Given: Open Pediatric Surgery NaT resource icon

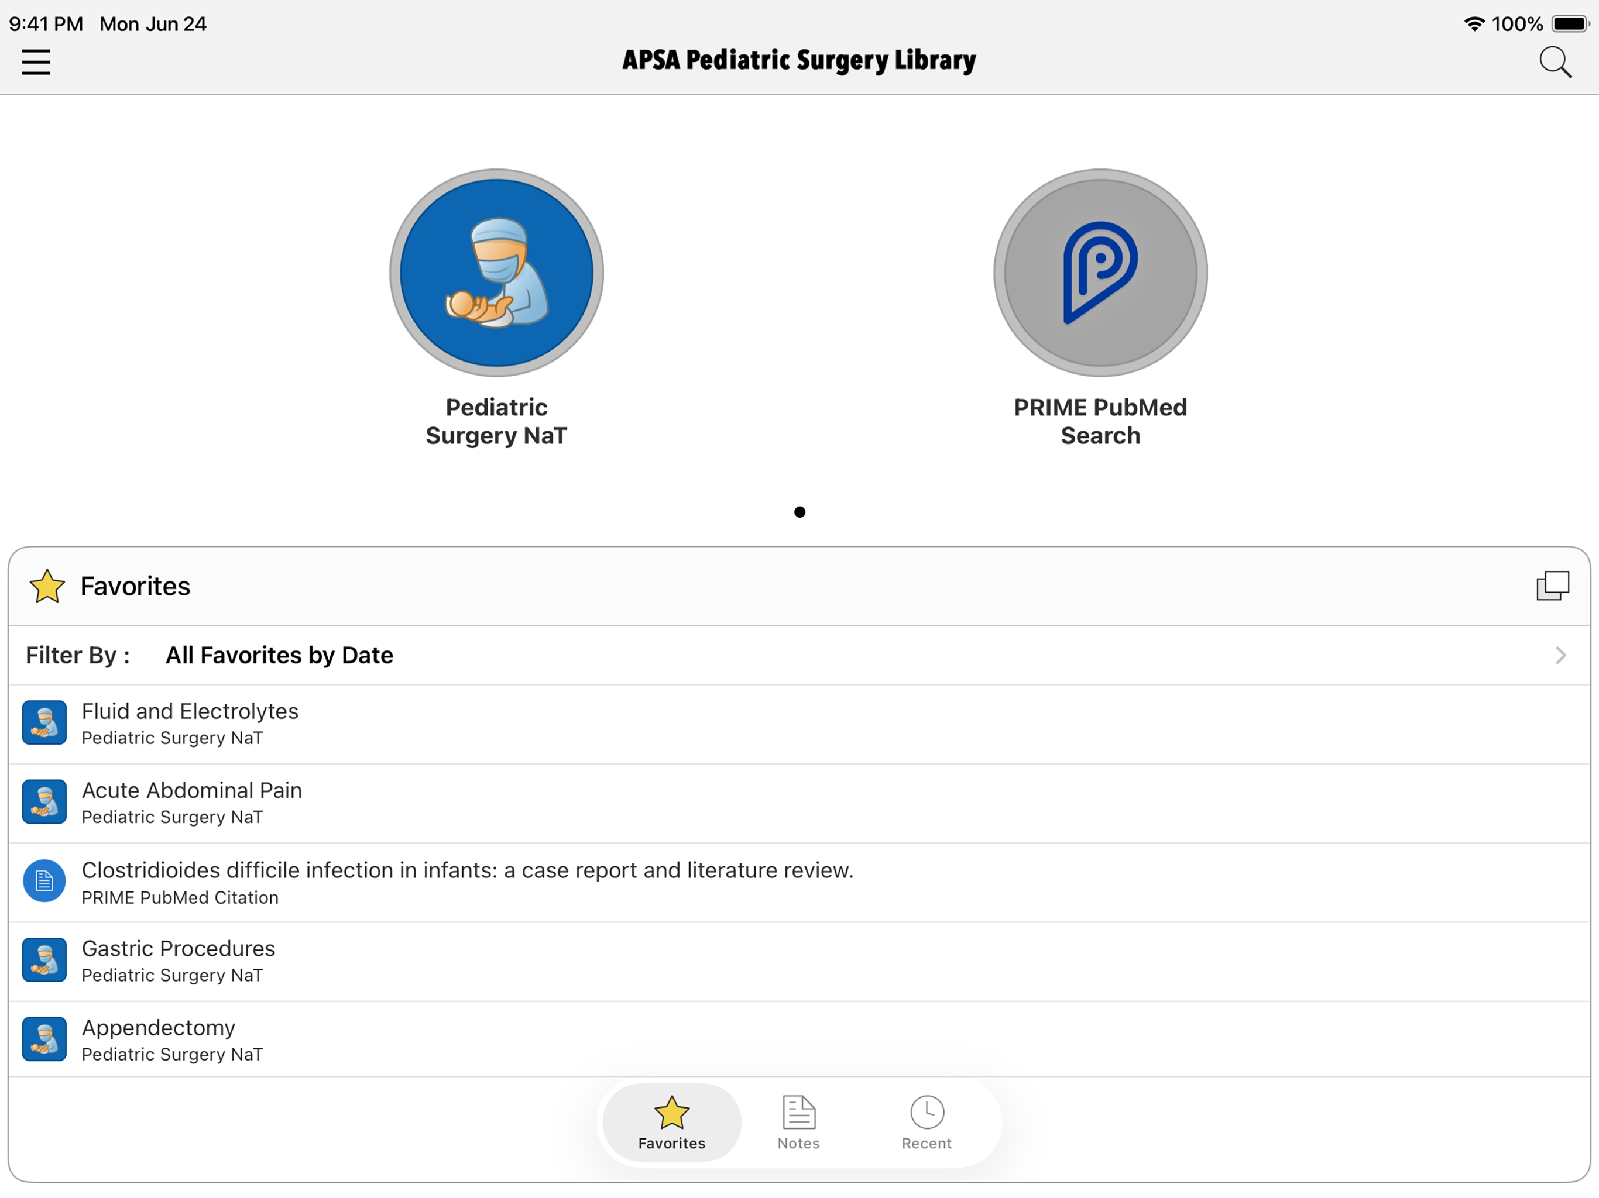Looking at the screenshot, I should 497,273.
